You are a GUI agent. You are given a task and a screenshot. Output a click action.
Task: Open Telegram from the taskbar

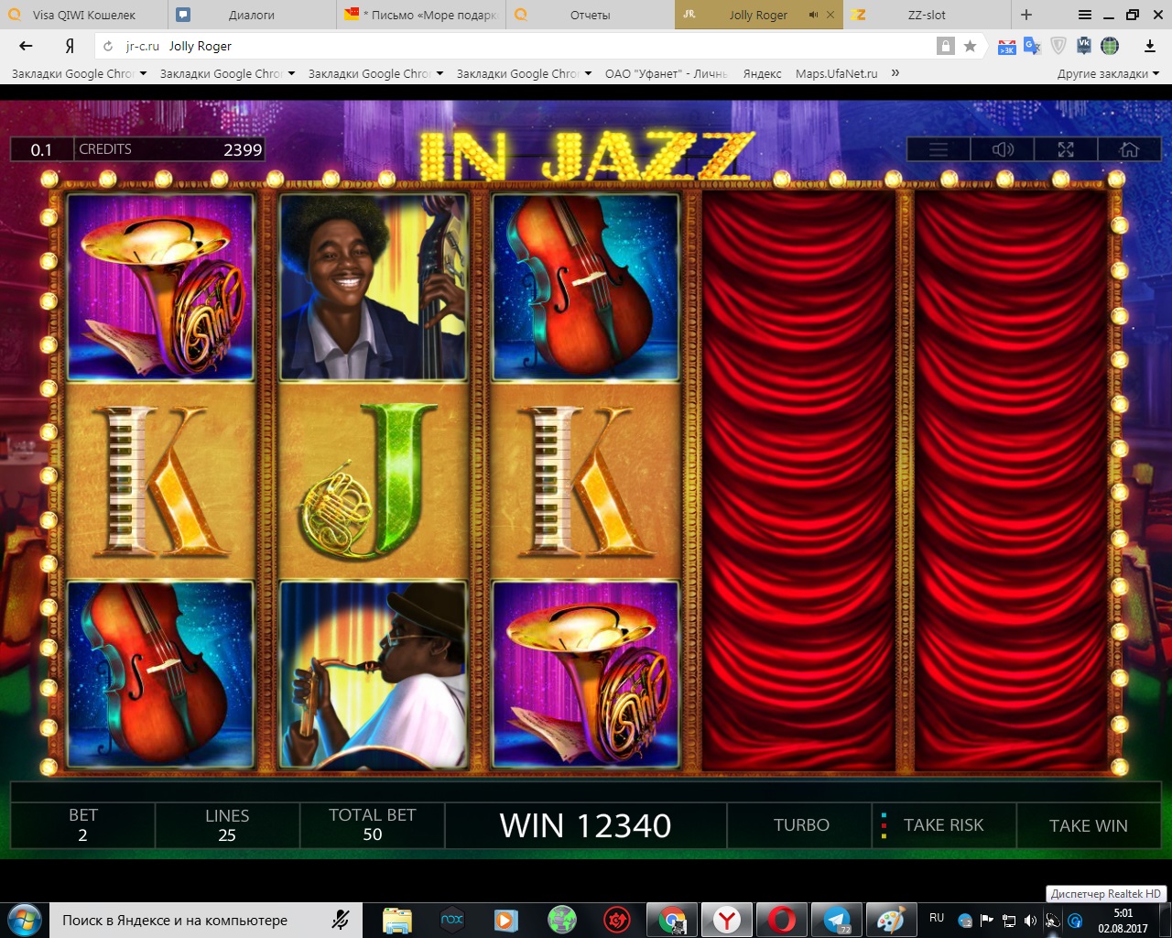click(837, 920)
